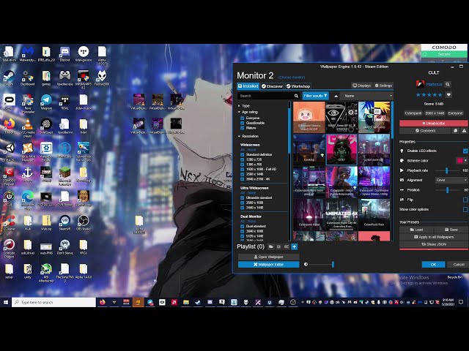The height and width of the screenshot is (351, 469).
Task: Click the Filter results button
Action: (x=316, y=96)
